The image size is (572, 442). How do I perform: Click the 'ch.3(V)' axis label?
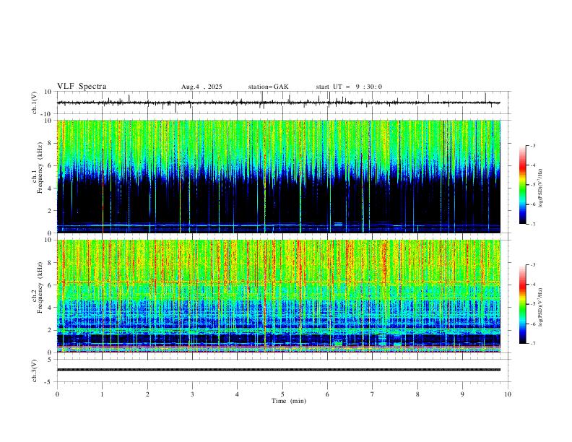point(35,371)
